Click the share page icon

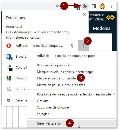57,6
